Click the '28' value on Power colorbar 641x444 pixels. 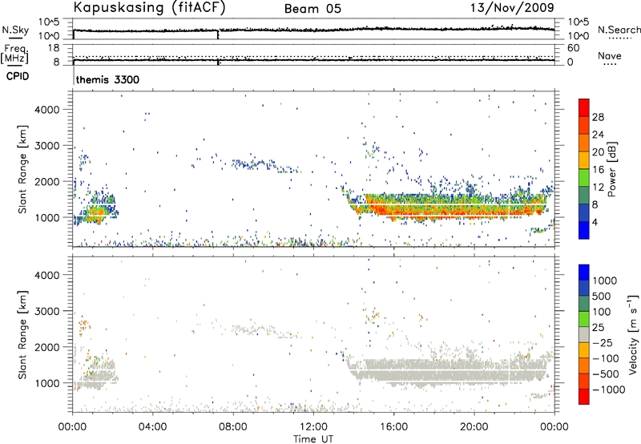[598, 117]
